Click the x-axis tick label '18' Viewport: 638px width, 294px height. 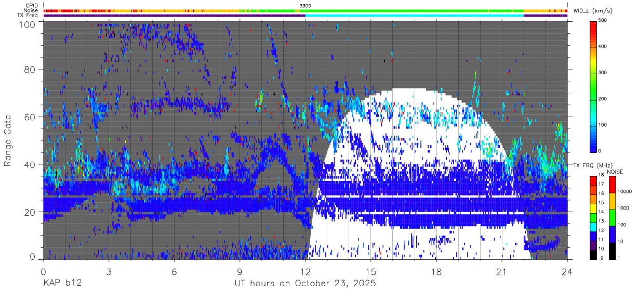(x=436, y=272)
